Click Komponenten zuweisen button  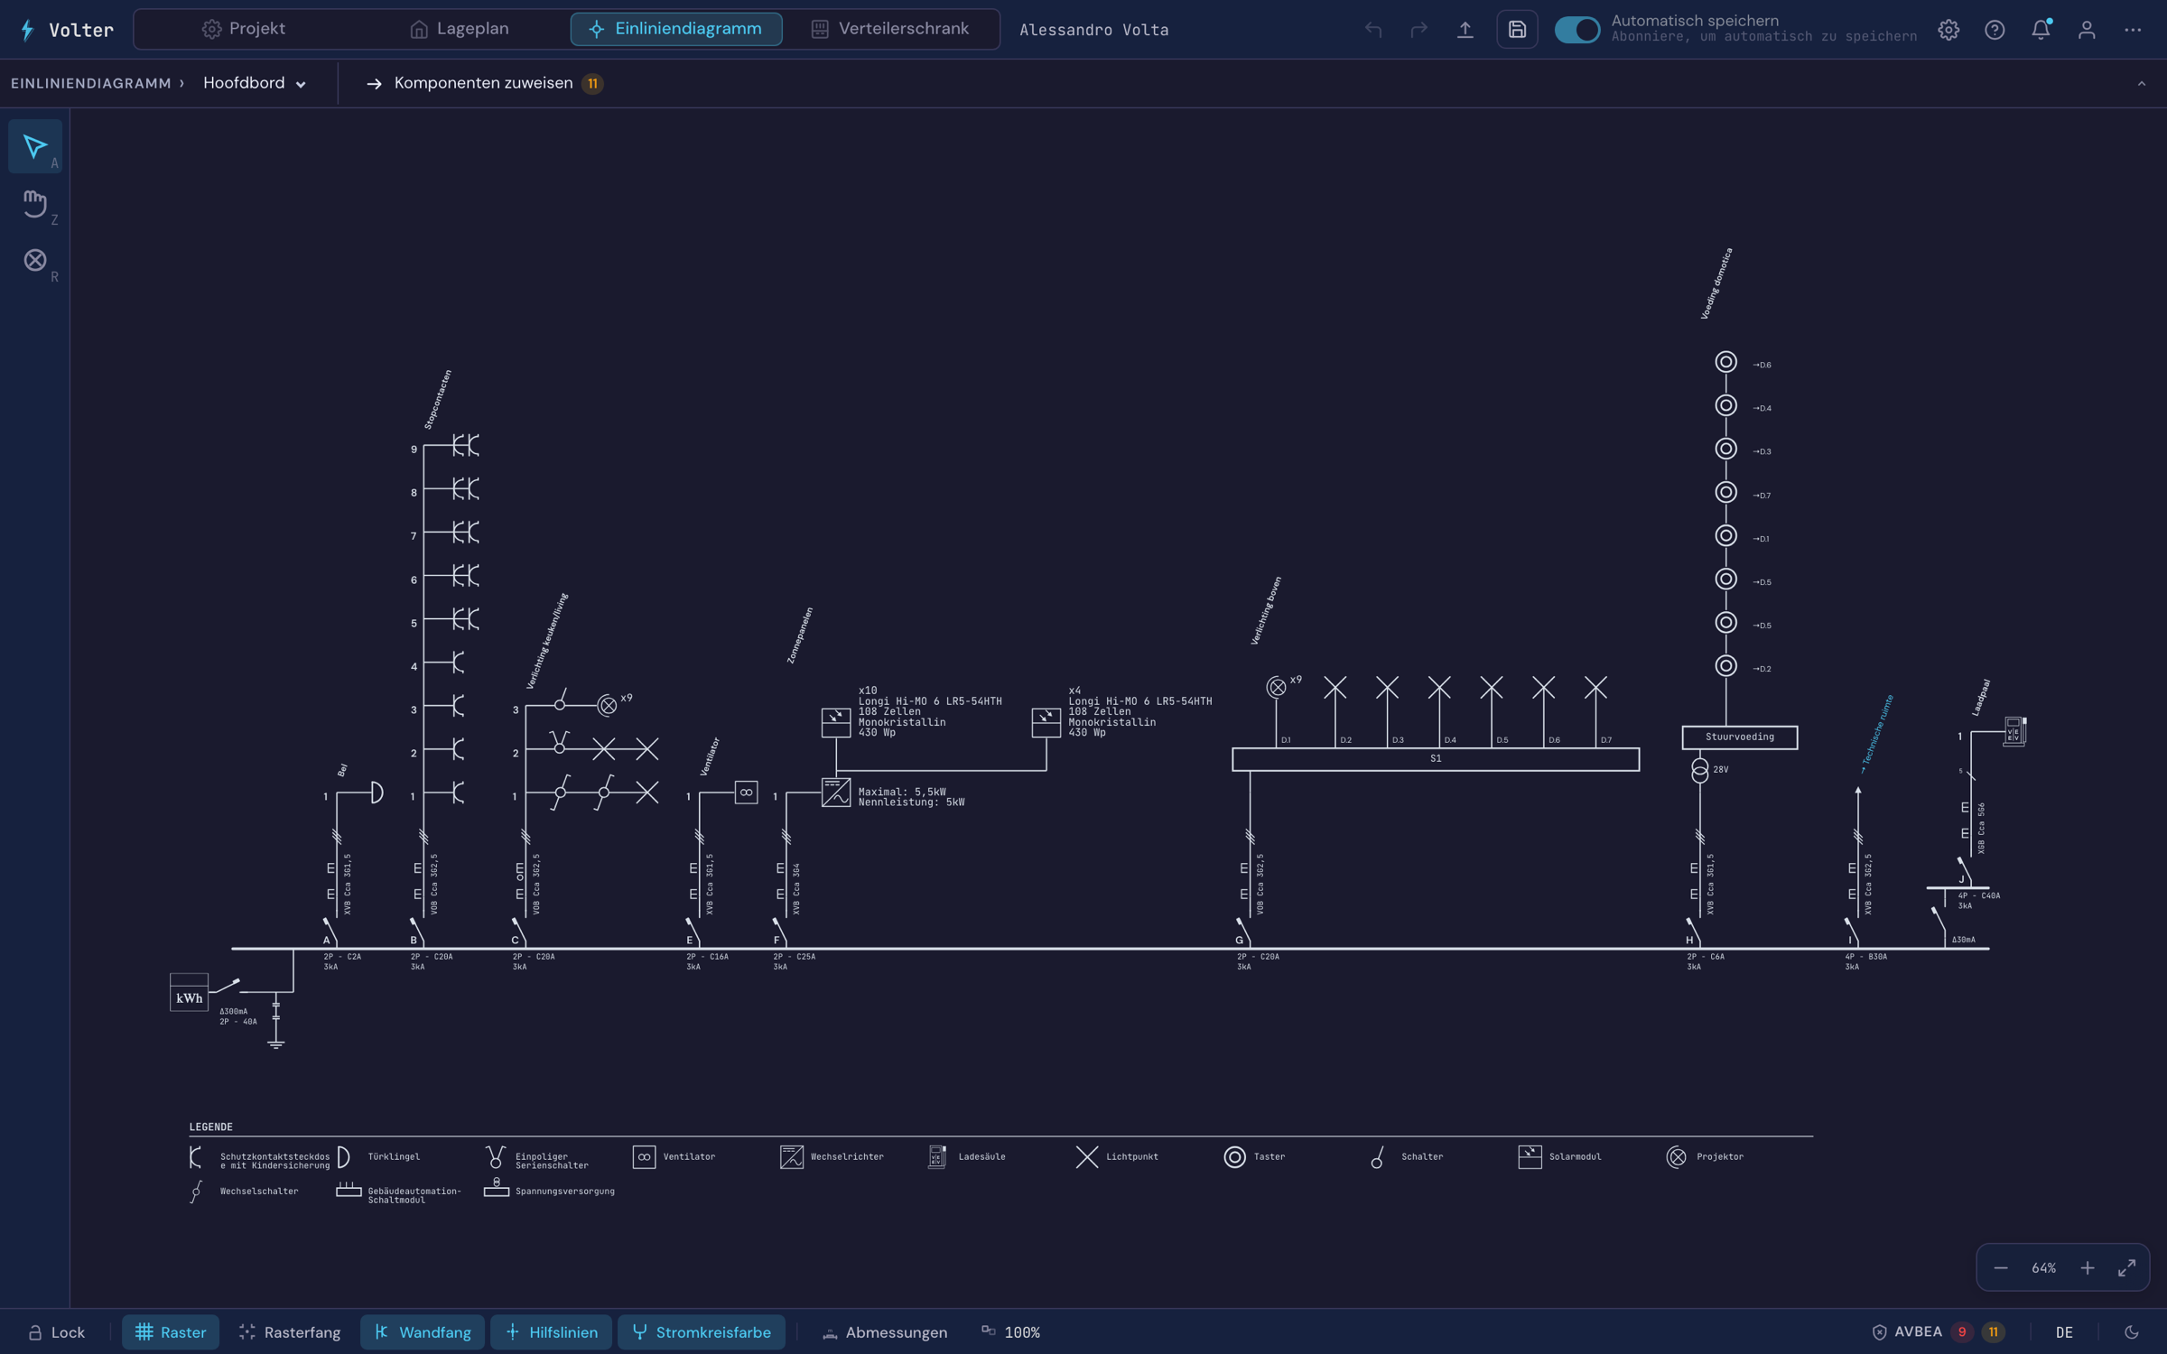(x=486, y=83)
